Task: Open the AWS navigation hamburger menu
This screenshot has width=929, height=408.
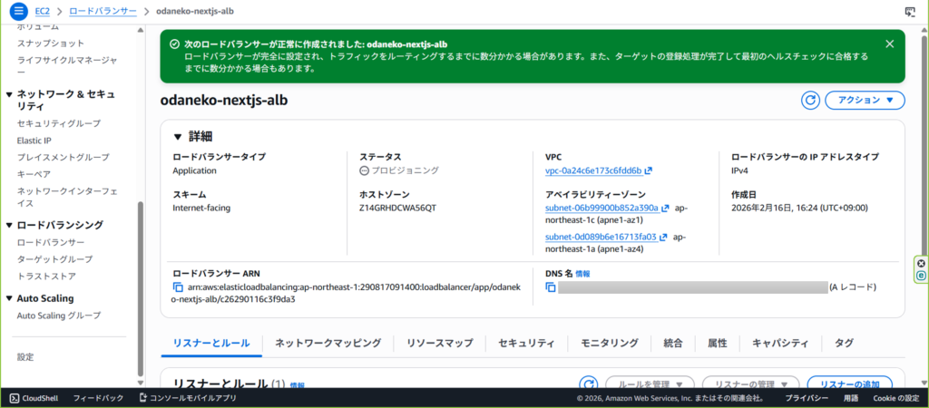Action: pyautogui.click(x=18, y=11)
